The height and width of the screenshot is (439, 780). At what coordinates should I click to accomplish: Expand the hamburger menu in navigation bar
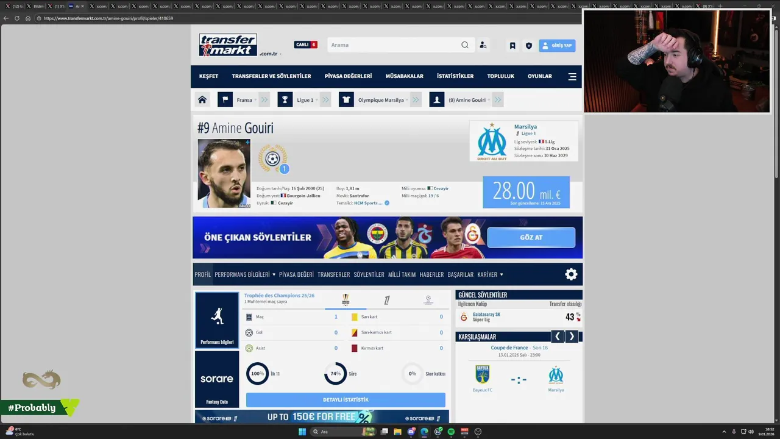point(572,76)
